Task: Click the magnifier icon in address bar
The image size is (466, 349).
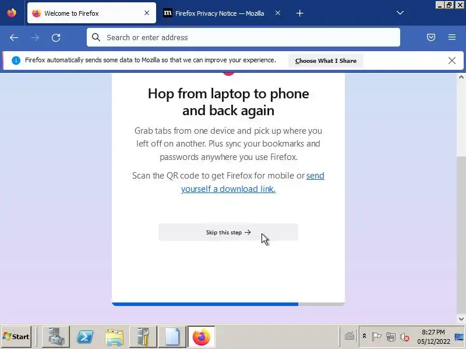Action: click(96, 37)
